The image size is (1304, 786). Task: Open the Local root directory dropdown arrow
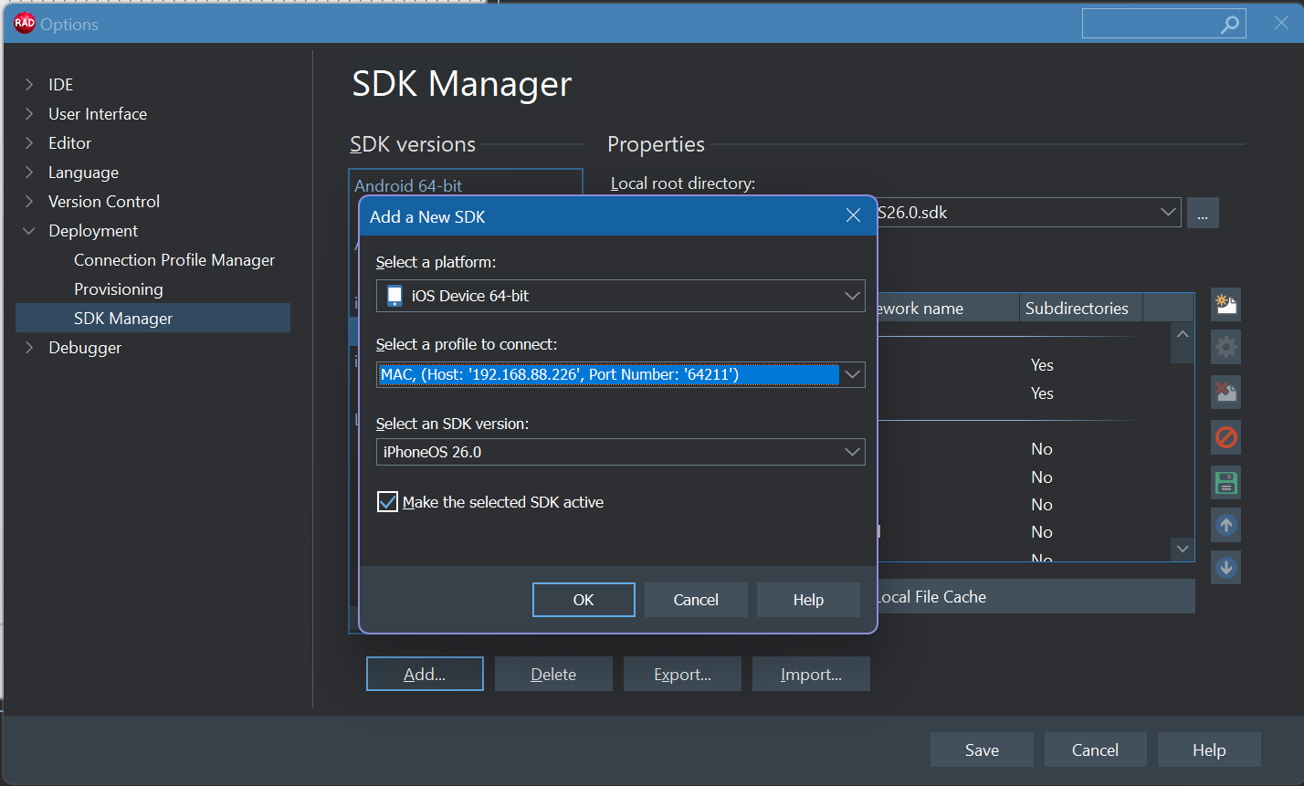(1168, 213)
